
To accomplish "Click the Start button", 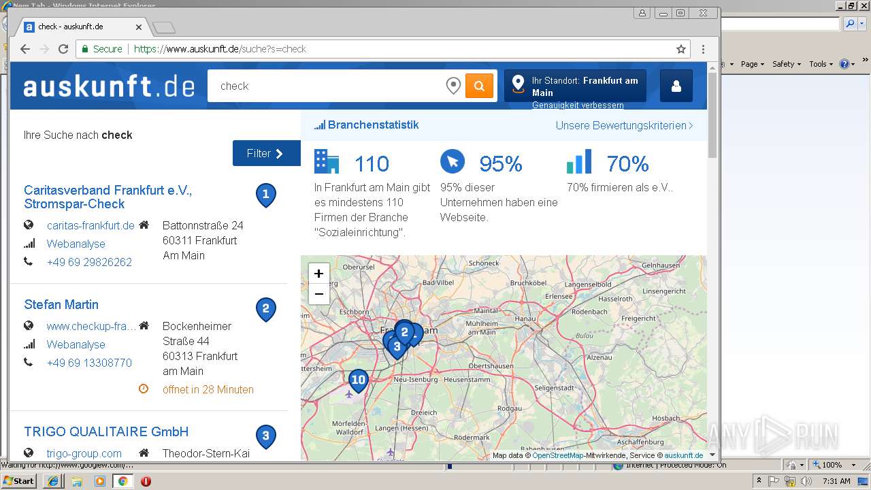I will 18,481.
